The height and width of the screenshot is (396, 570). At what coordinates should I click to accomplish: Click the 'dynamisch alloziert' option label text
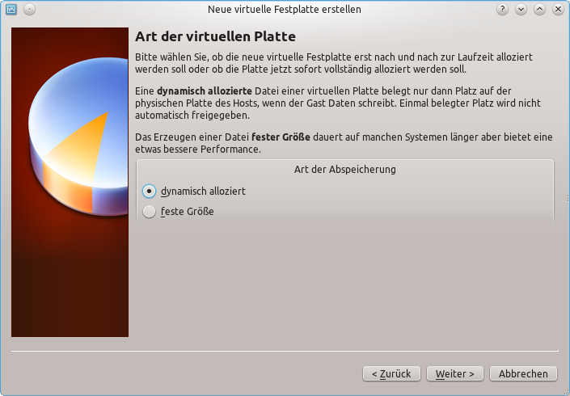click(x=203, y=192)
